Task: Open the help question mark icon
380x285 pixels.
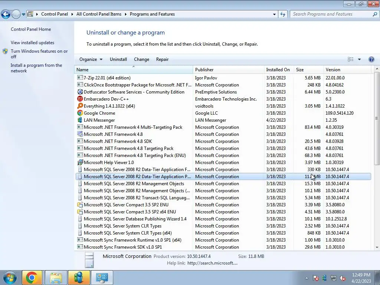Action: click(371, 59)
